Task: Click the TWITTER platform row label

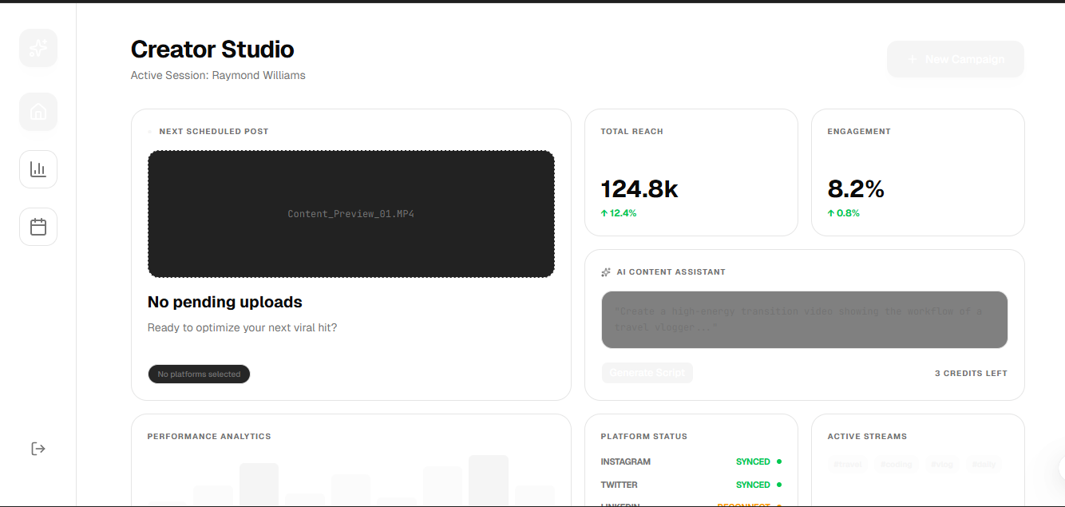Action: [620, 485]
